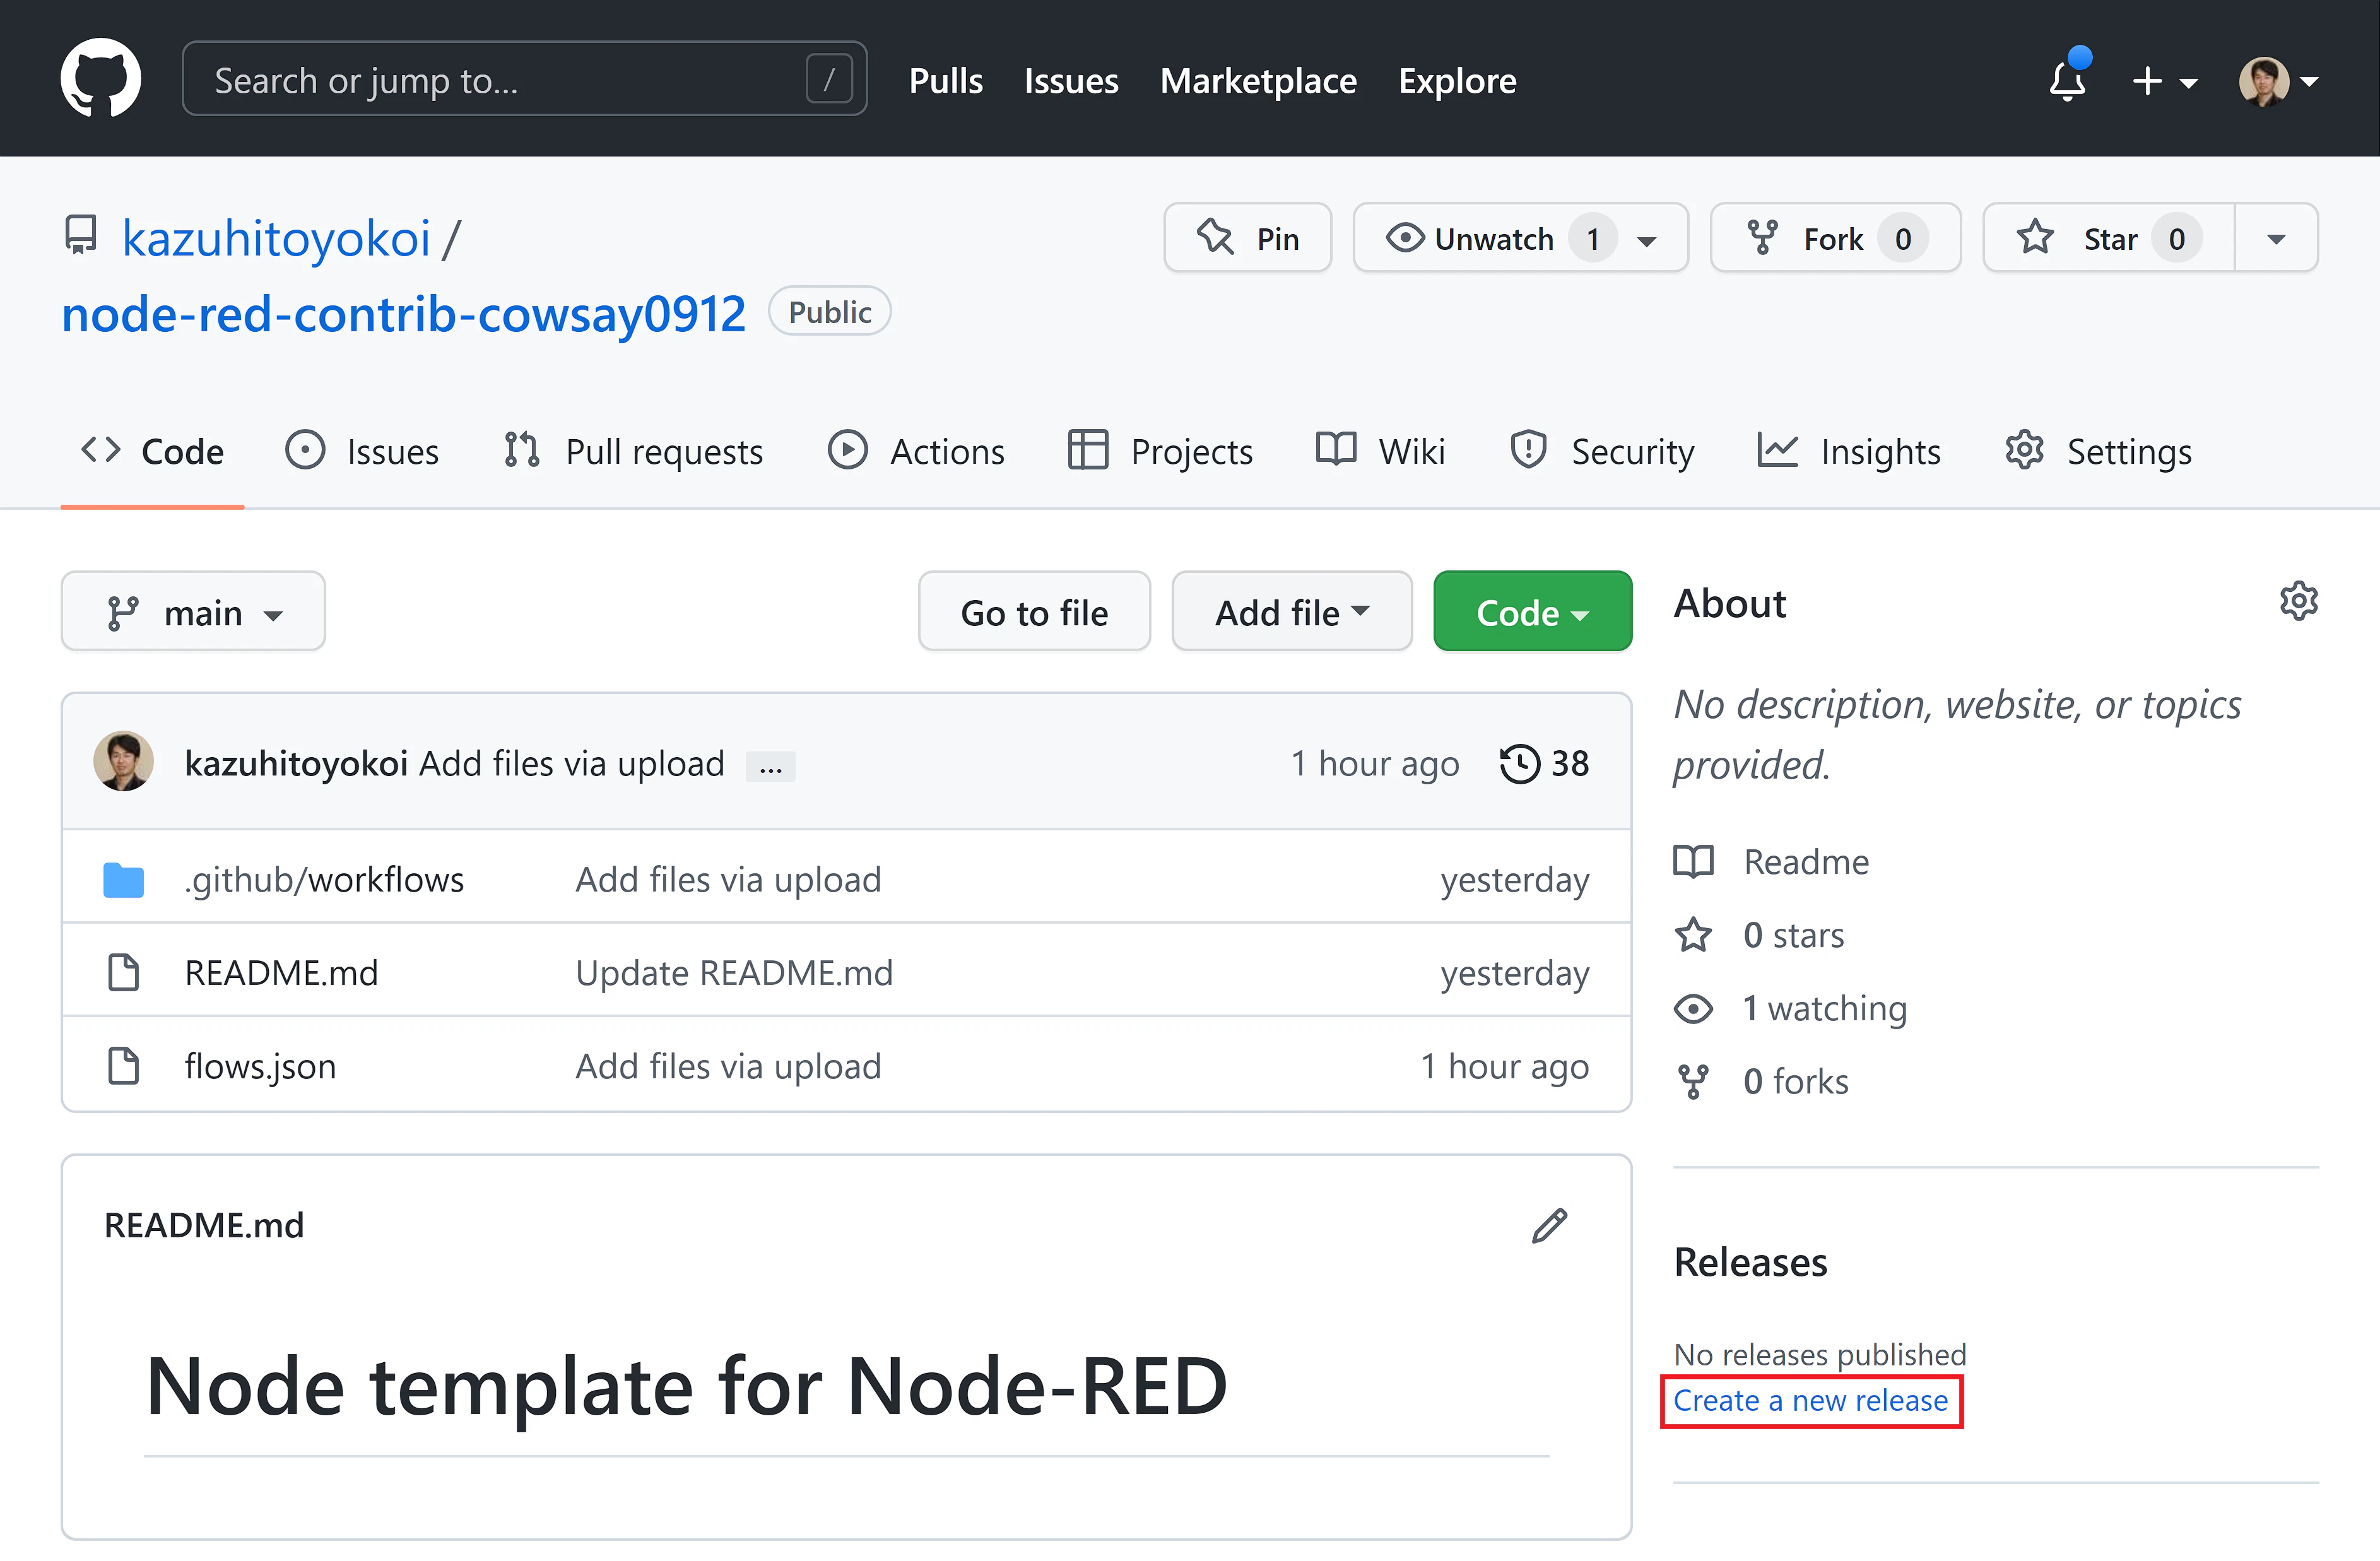
Task: Expand the commit message ellipsis
Action: [770, 767]
